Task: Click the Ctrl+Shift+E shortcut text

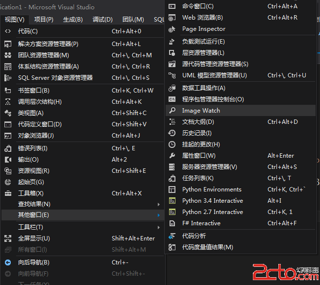Action: (x=129, y=171)
